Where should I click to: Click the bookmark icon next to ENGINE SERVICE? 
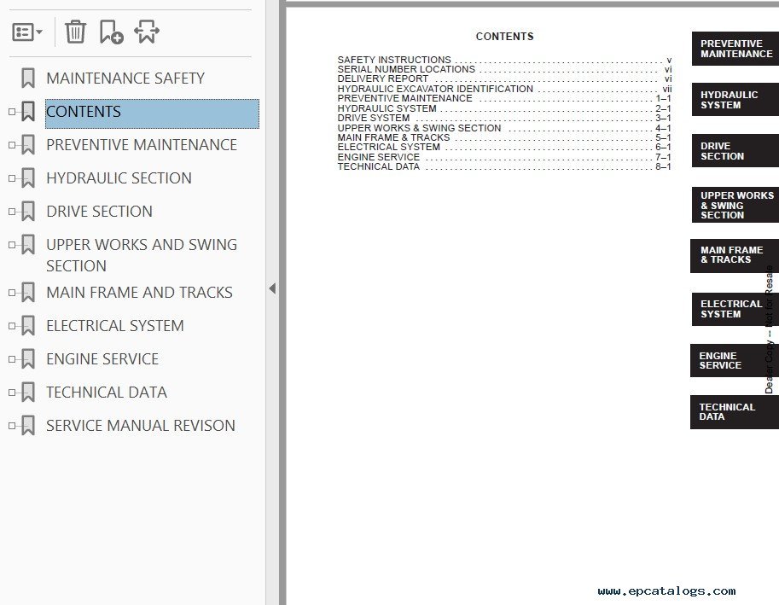(28, 359)
